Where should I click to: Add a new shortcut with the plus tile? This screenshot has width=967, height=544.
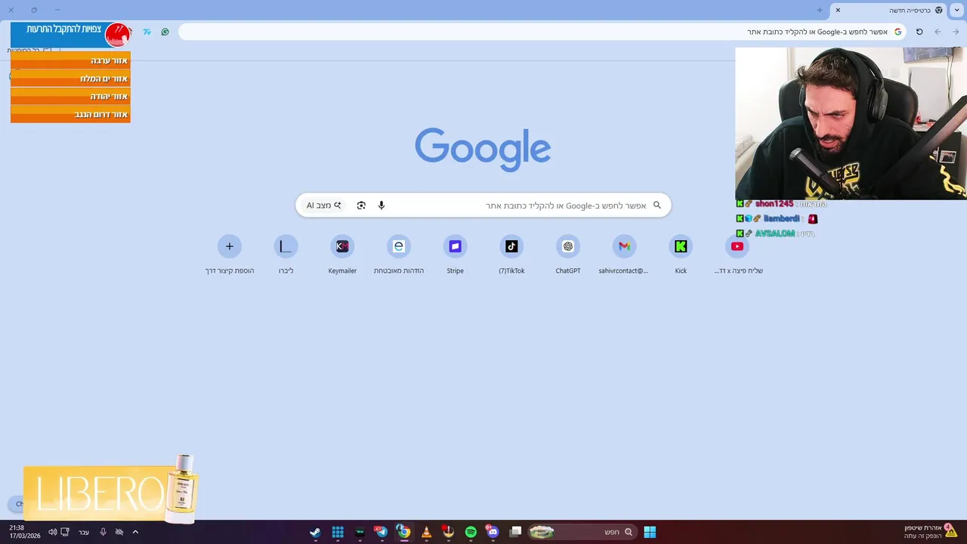pyautogui.click(x=230, y=255)
